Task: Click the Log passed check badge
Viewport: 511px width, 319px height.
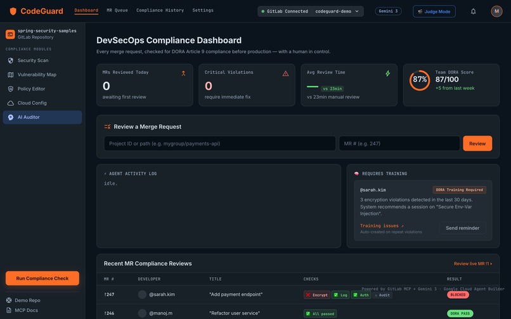Action: [340, 295]
